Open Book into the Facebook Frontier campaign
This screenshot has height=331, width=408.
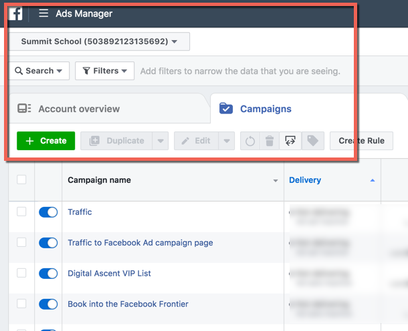pyautogui.click(x=128, y=304)
